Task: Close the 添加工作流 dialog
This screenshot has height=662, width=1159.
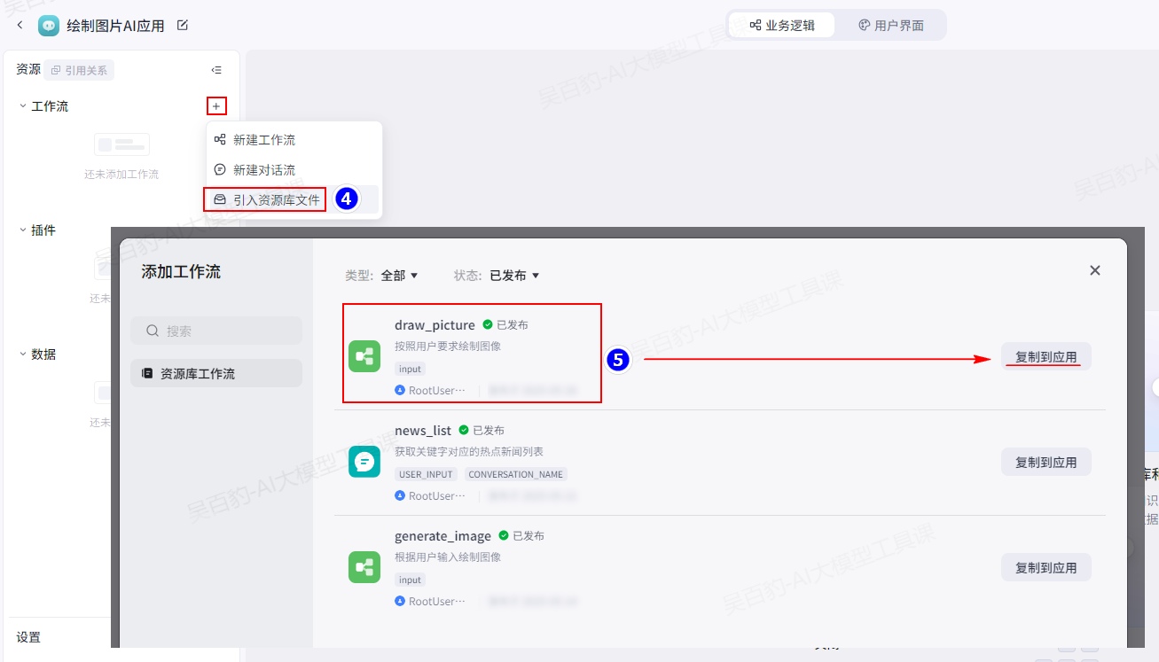Action: tap(1094, 270)
